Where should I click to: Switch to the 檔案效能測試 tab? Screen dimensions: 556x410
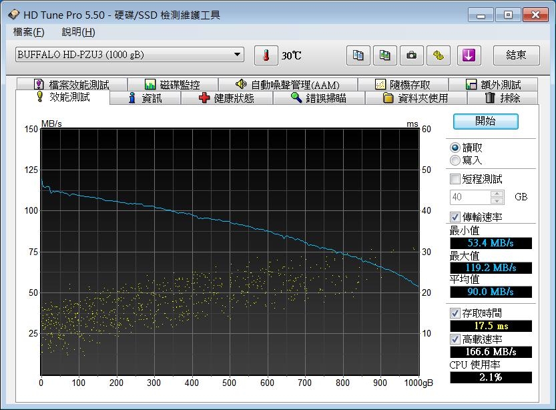72,84
